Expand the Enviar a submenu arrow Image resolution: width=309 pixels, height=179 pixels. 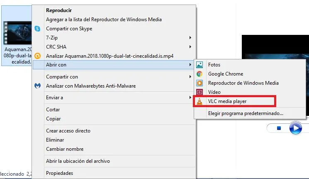(190, 98)
